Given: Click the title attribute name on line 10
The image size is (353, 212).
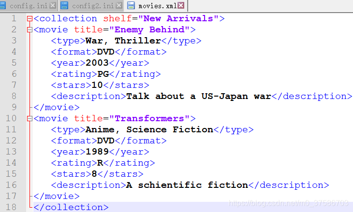Looking at the screenshot, I should (88, 118).
